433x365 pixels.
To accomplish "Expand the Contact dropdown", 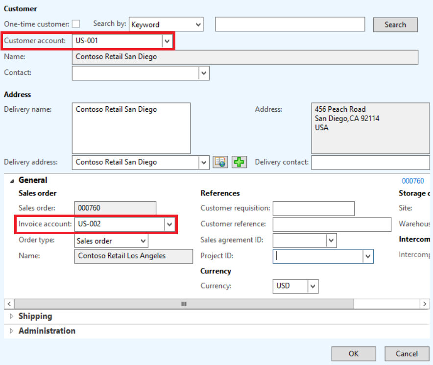I will coord(203,73).
